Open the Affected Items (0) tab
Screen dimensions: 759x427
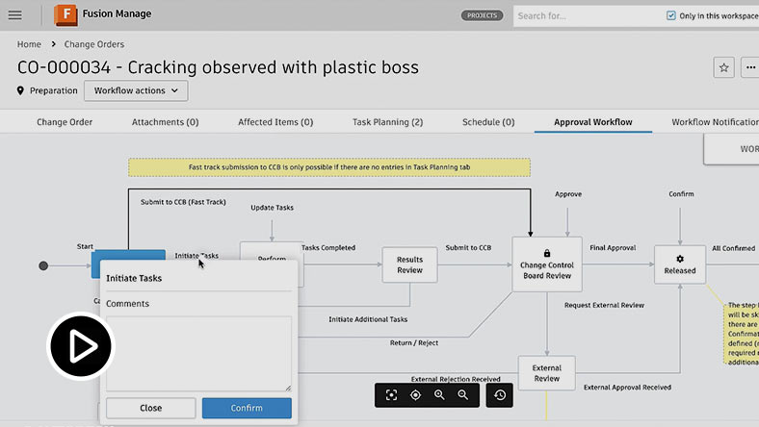click(x=275, y=122)
